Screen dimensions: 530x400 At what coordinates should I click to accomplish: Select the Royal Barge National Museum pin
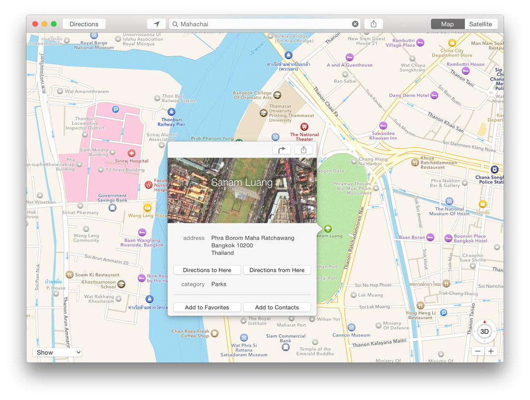[x=94, y=35]
